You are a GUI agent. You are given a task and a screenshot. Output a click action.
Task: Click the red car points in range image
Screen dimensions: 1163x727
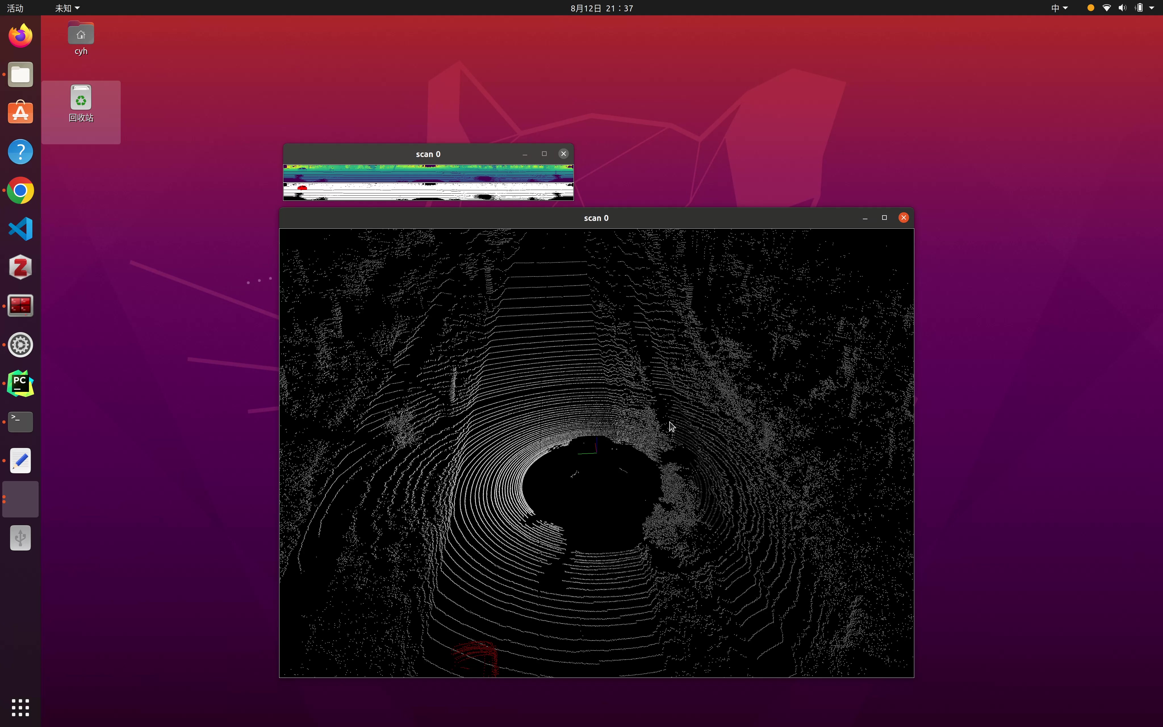point(302,188)
